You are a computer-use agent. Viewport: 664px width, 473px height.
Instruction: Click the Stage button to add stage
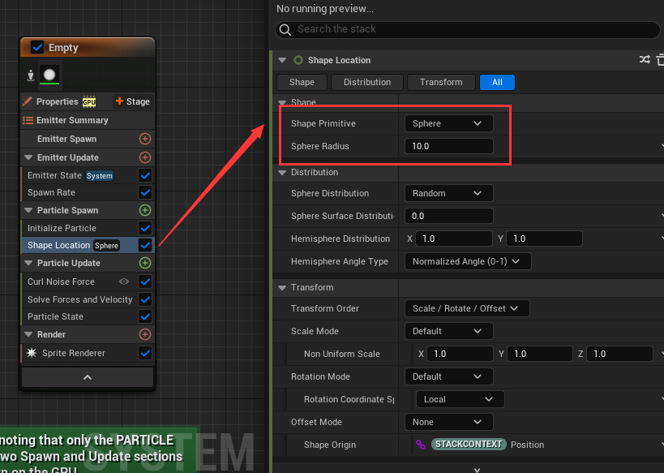pyautogui.click(x=132, y=101)
